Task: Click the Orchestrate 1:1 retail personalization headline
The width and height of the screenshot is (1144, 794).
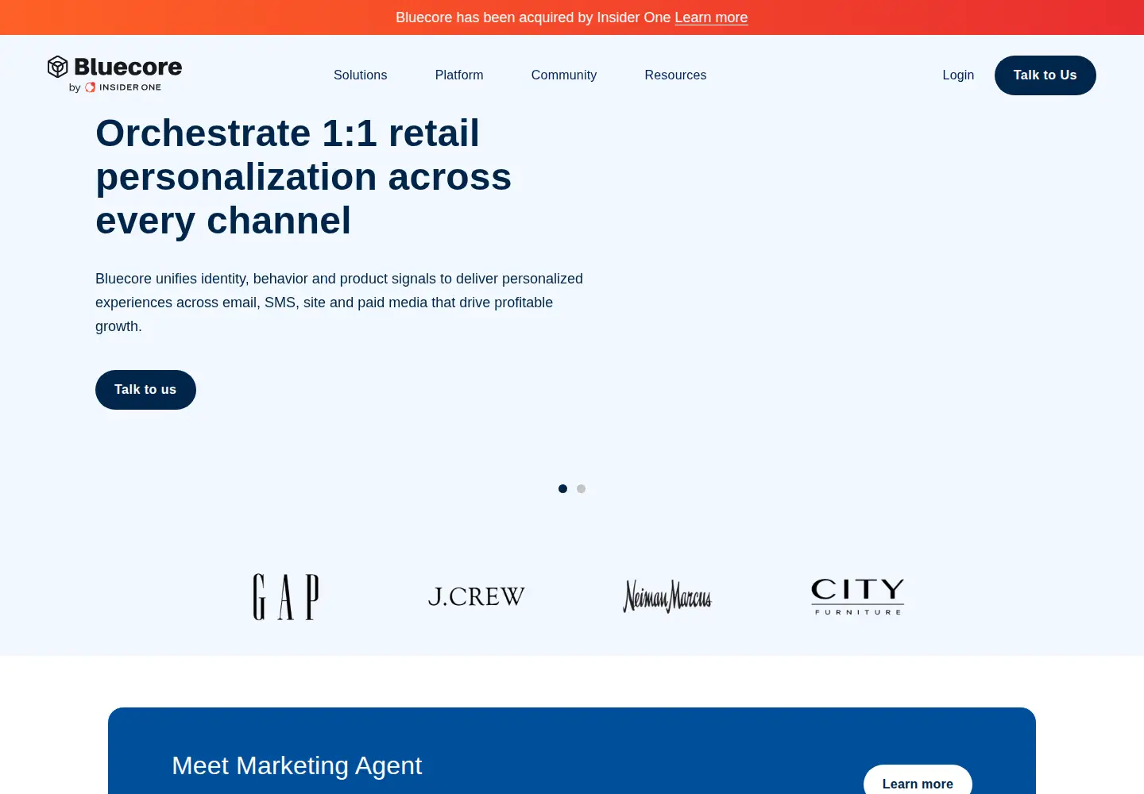Action: tap(303, 176)
